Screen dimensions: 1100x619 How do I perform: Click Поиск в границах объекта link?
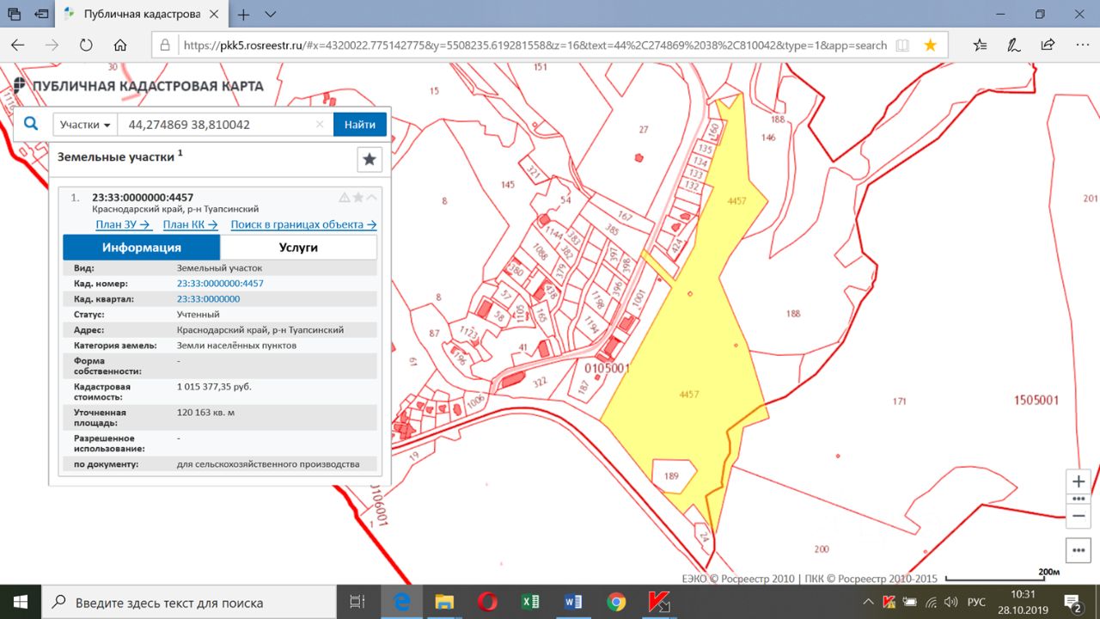click(303, 224)
